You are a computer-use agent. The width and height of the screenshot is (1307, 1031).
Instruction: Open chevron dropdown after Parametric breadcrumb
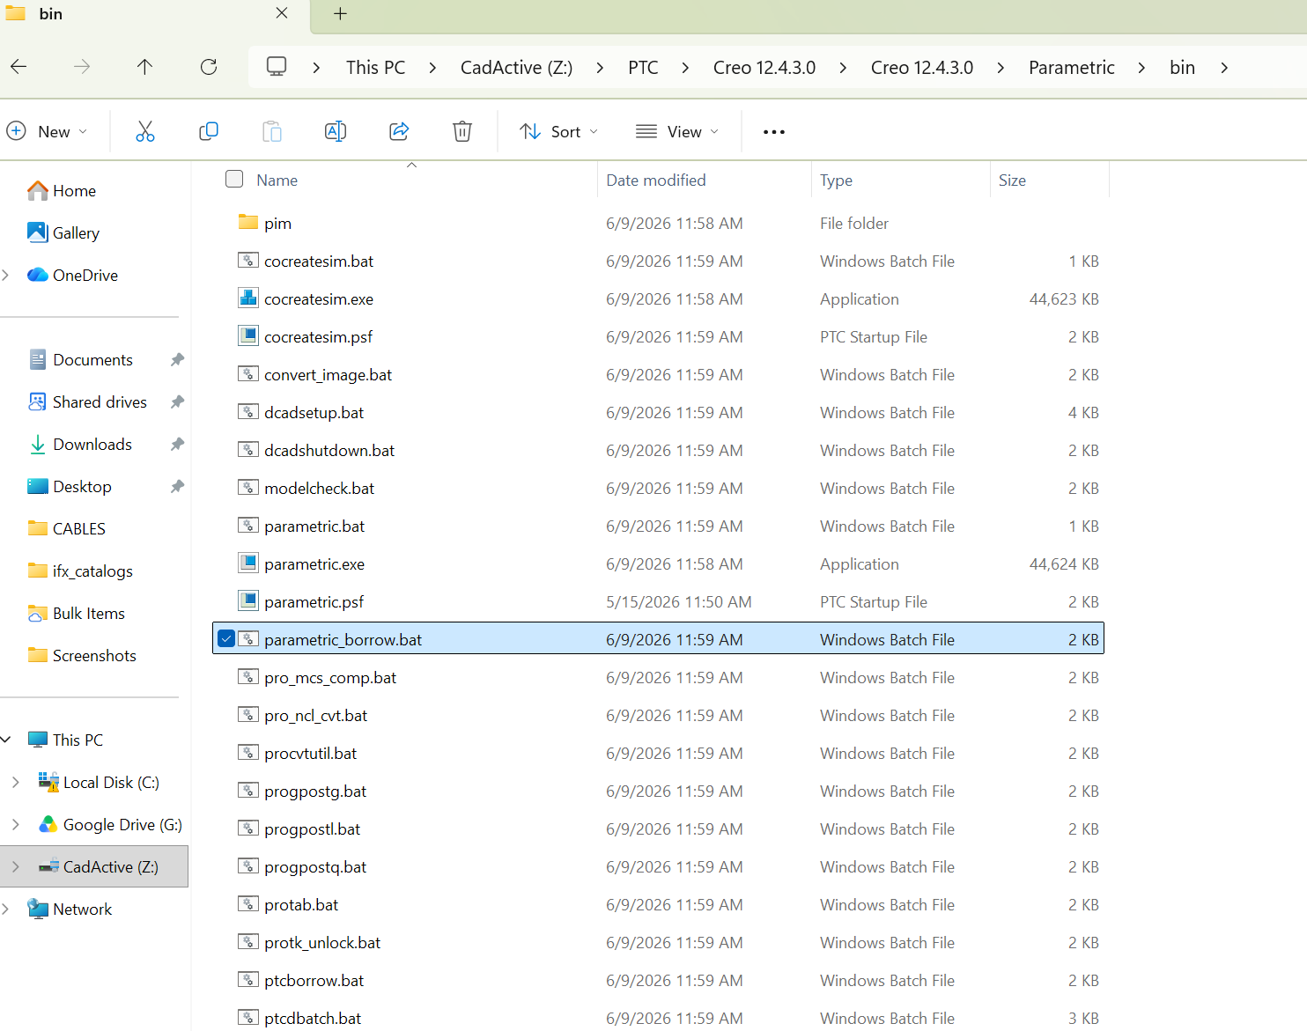pyautogui.click(x=1141, y=68)
